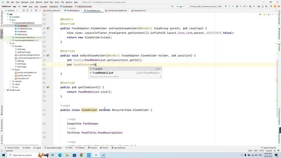Collapse the layout folder
Viewport: 281px width, 158px height.
[x=10, y=69]
